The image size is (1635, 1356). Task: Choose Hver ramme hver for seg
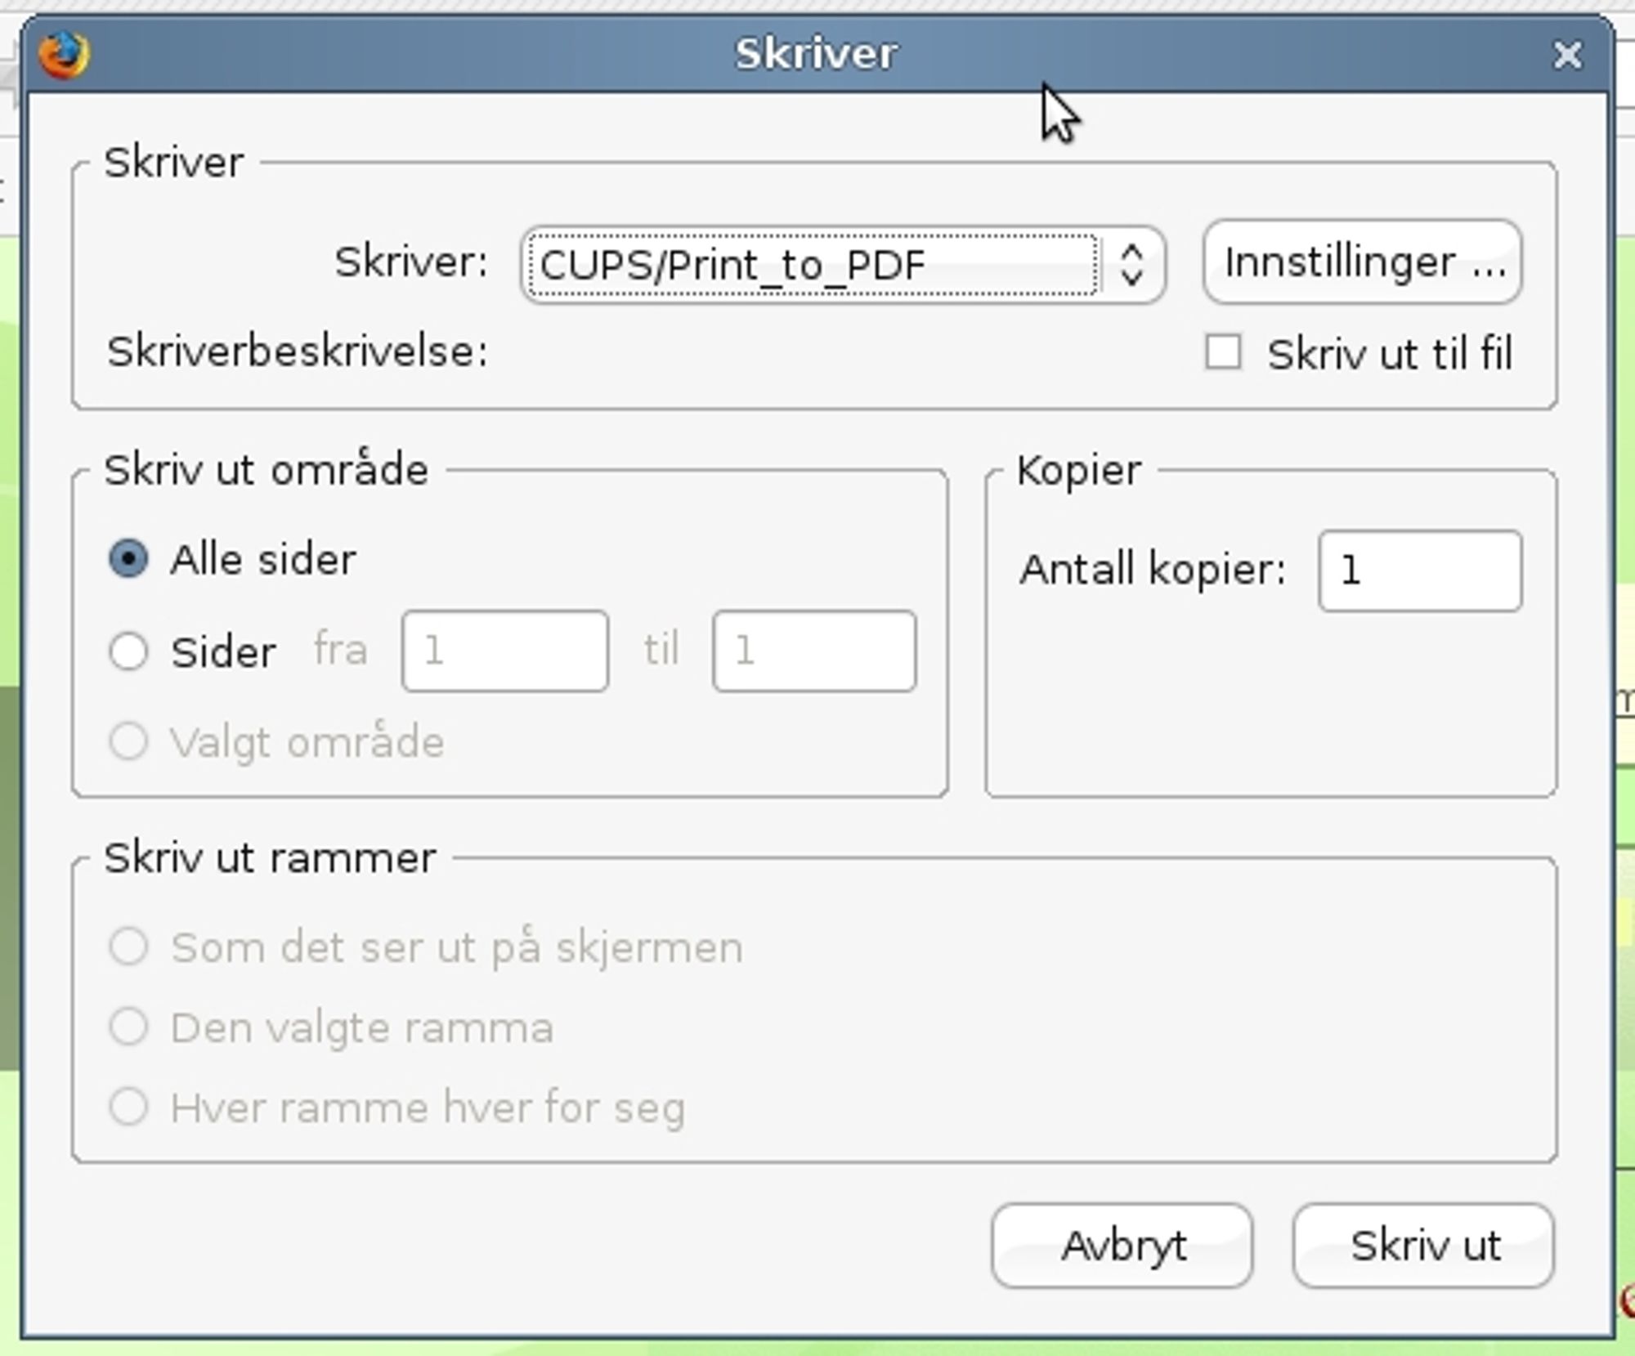(128, 1107)
